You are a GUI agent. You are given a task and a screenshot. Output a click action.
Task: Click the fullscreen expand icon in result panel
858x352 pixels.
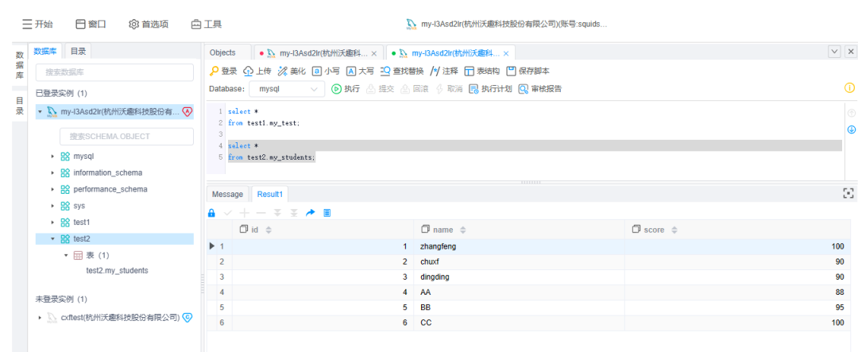click(848, 193)
